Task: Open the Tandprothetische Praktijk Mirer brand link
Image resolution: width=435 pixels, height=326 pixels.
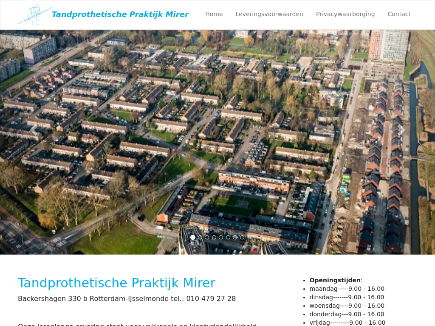Action: coord(120,14)
